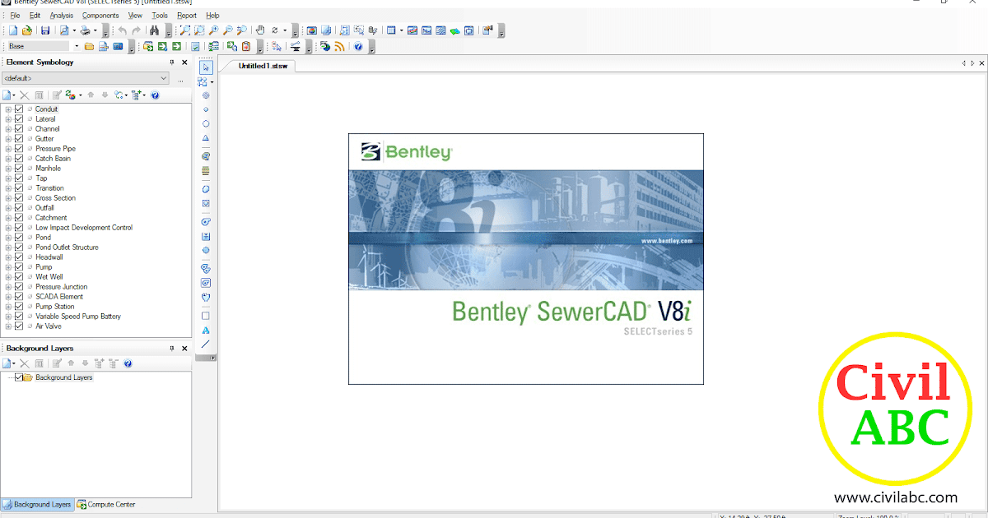Expand the Pressure Pipe tree item

8,148
